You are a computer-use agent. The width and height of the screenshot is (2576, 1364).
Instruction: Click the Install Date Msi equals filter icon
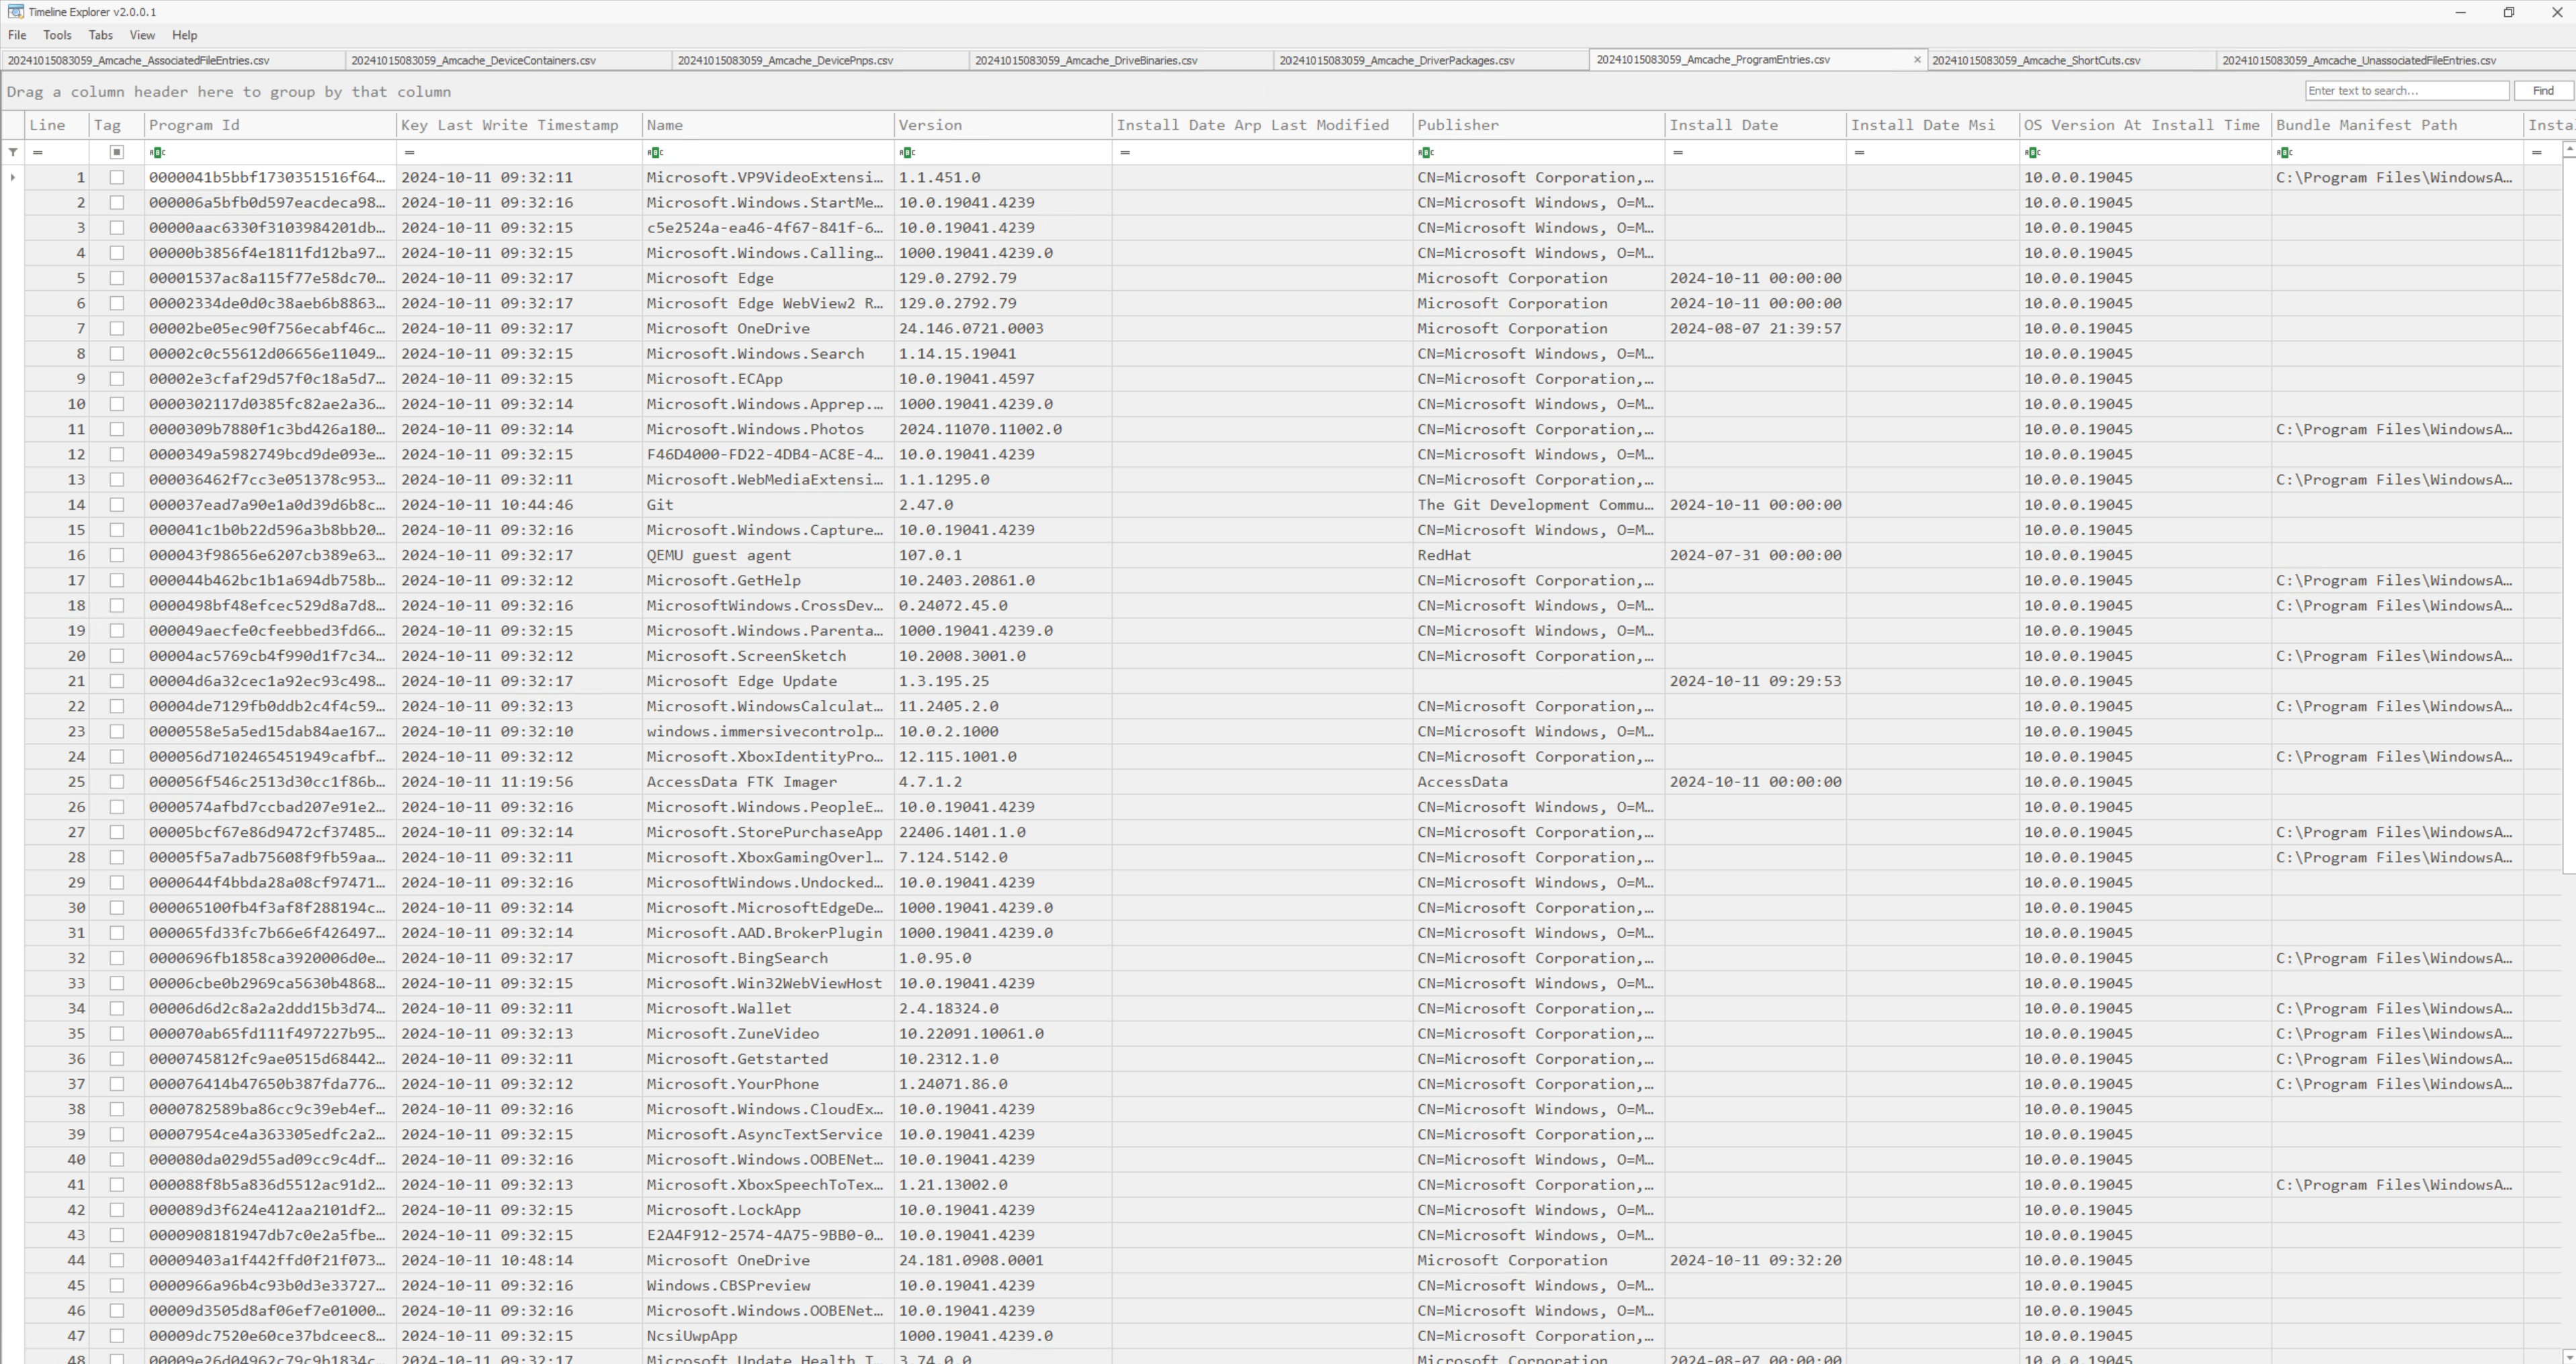tap(1859, 152)
